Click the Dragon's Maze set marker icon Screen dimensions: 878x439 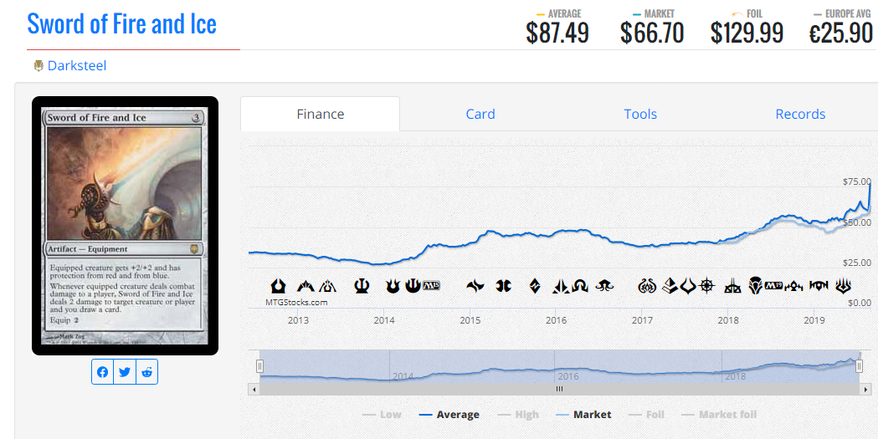tap(327, 286)
